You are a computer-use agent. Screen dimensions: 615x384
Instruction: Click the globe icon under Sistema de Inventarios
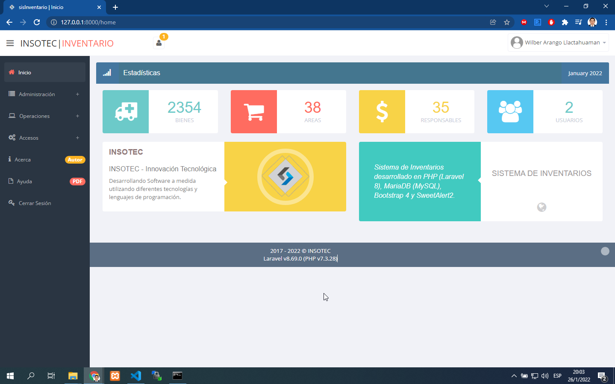coord(541,207)
